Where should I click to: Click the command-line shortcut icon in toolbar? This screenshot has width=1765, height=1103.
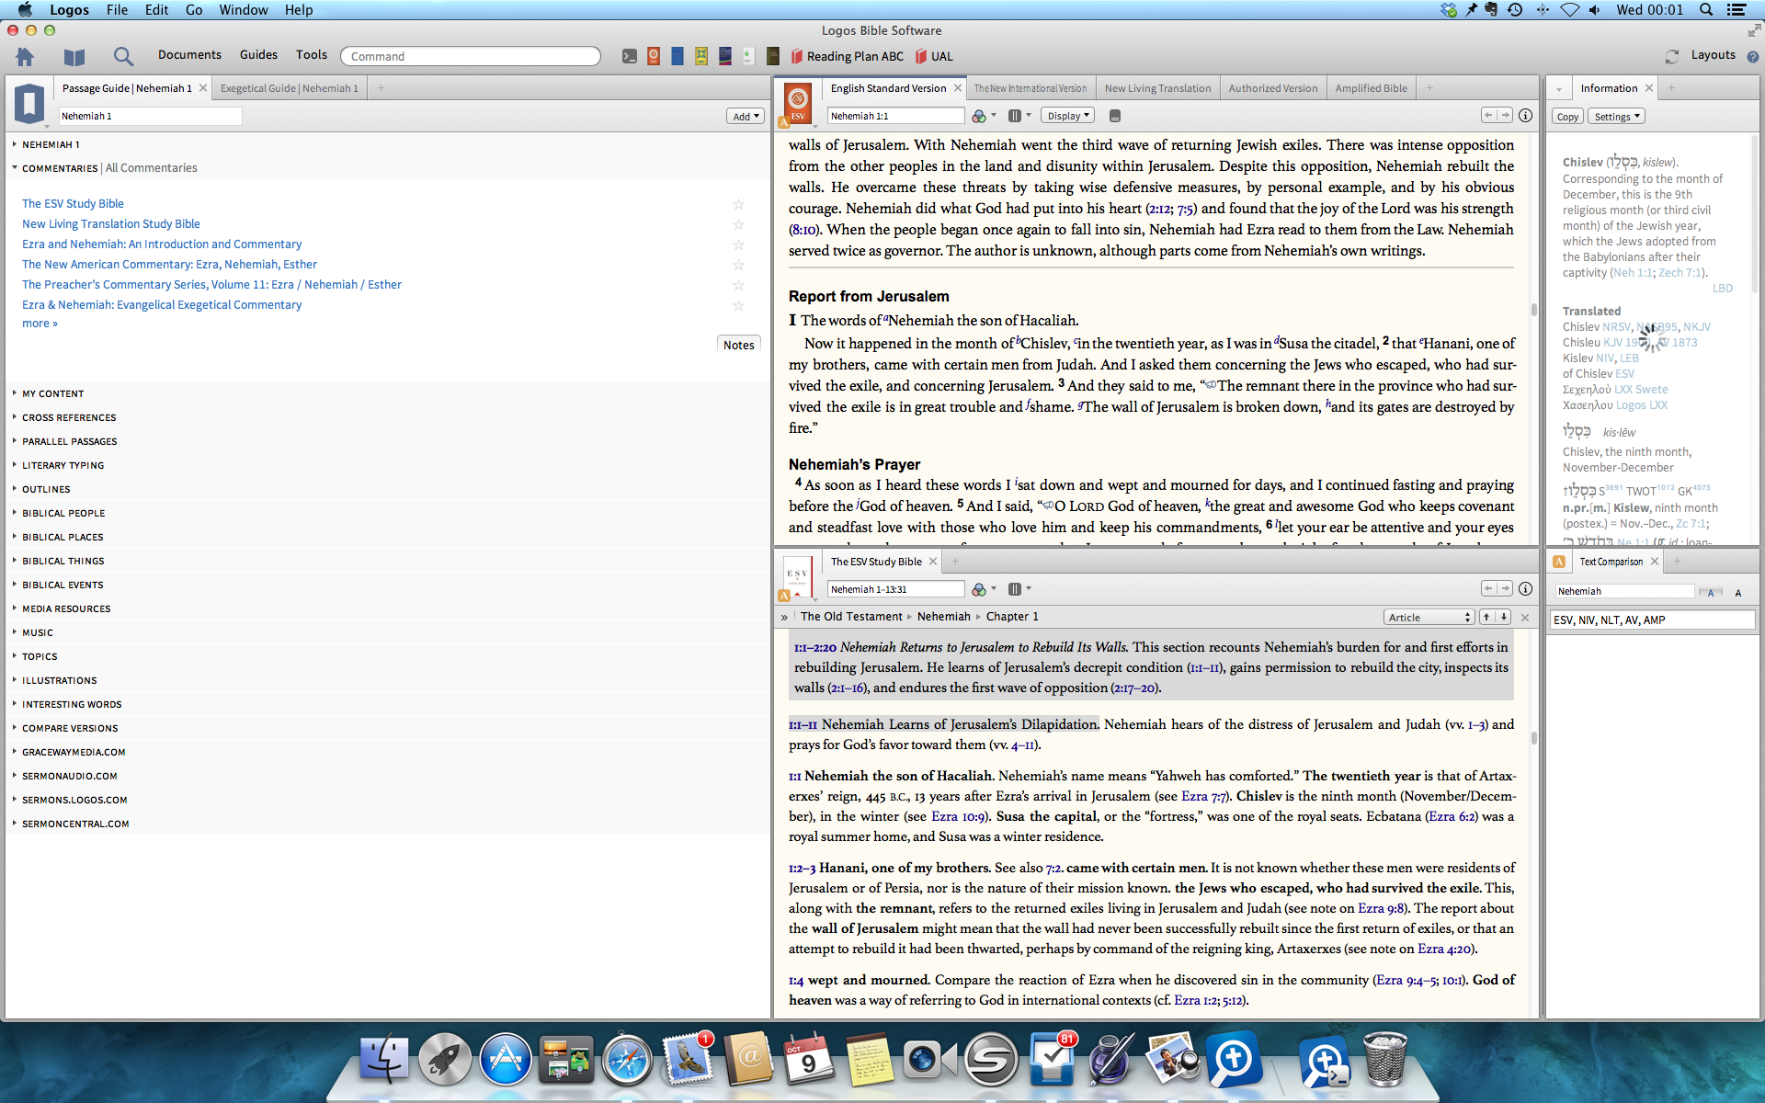coord(629,56)
